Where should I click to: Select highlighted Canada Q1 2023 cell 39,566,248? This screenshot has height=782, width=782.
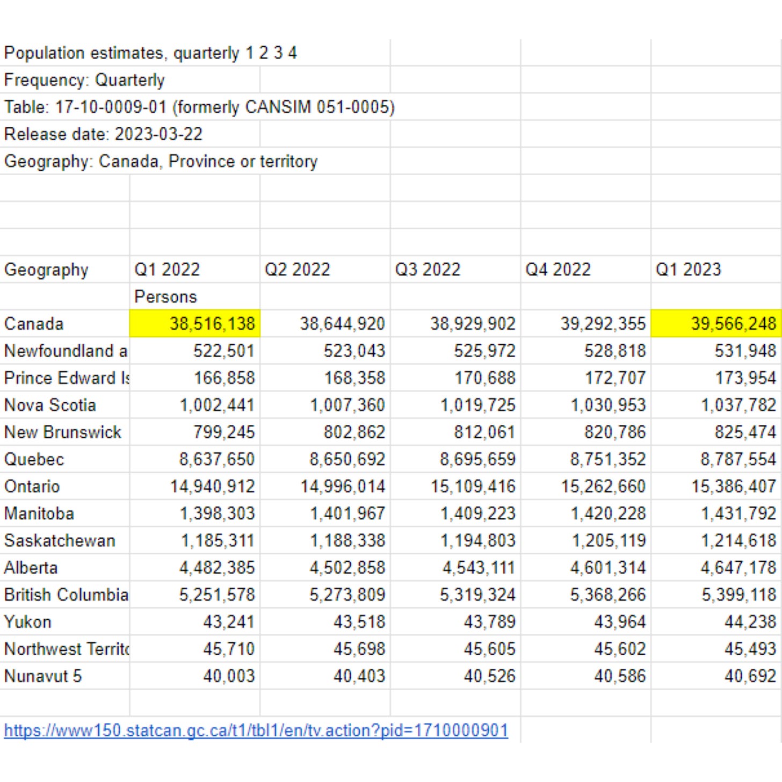point(716,324)
